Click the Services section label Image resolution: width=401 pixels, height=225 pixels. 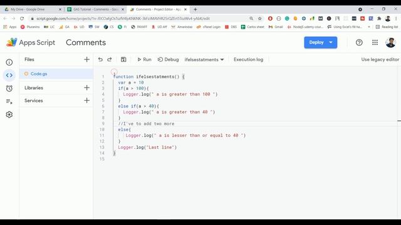point(34,101)
